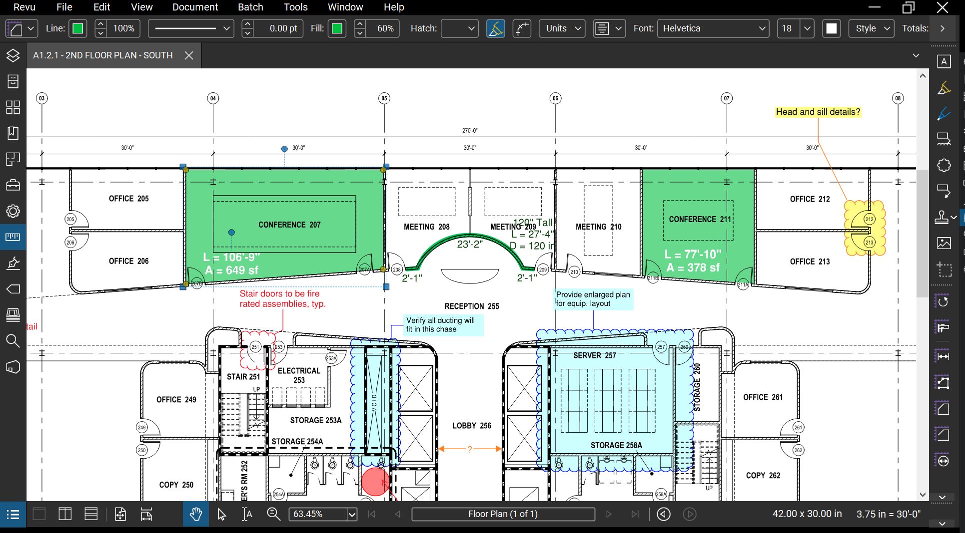Open the Batch menu

tap(250, 7)
